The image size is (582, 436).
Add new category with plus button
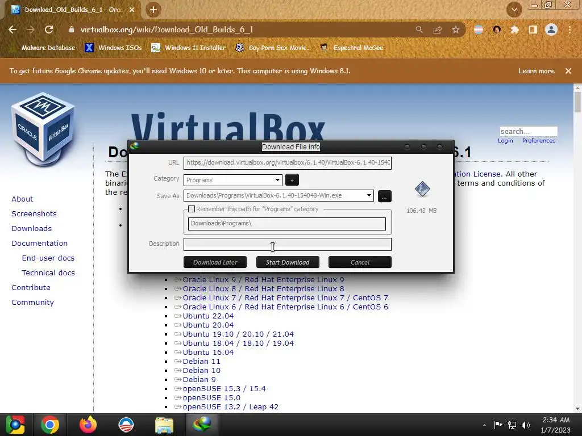coord(292,180)
